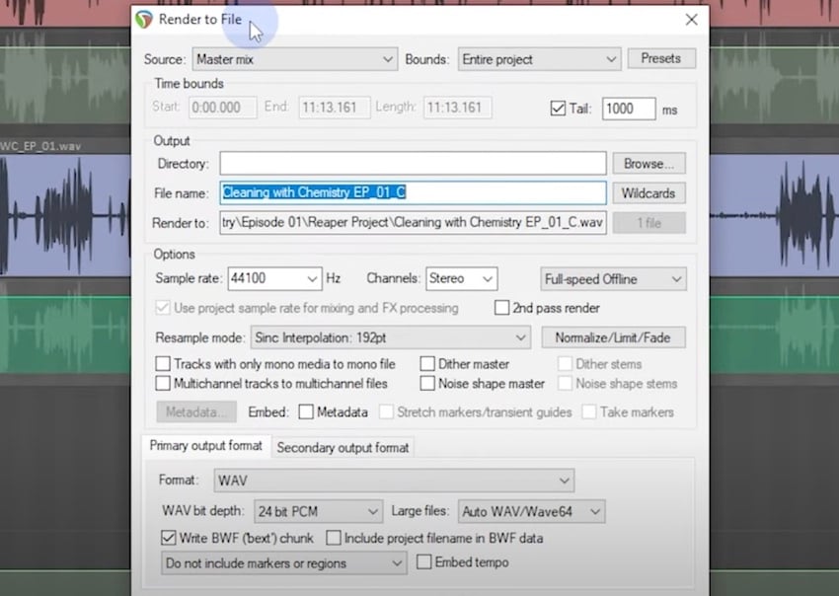Click the Tail length field showing 1000
Viewport: 839px width, 596px height.
click(x=628, y=109)
